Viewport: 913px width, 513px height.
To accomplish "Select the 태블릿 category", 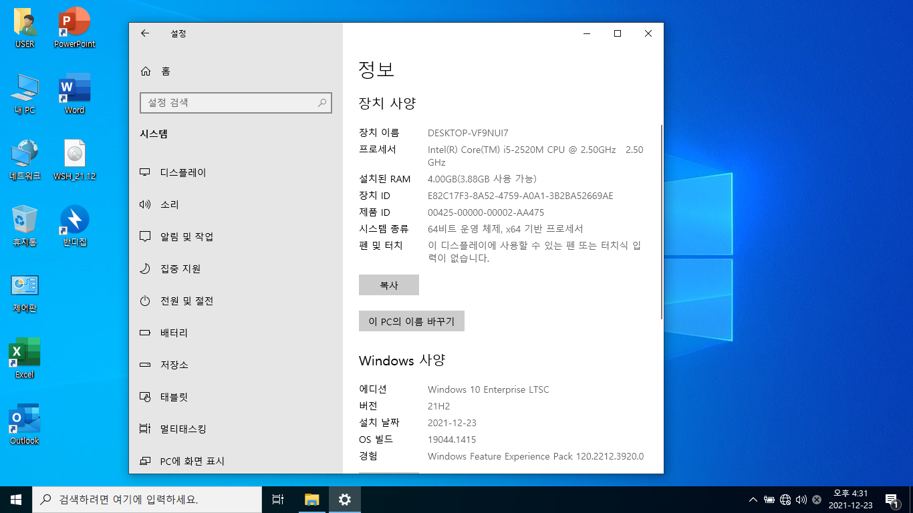I will tap(235, 397).
